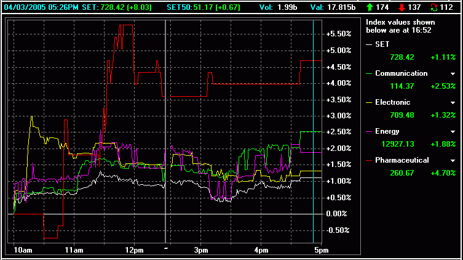Click the red Pharmaceutical legend line
Viewport: 463px width, 260px height.
[369, 160]
